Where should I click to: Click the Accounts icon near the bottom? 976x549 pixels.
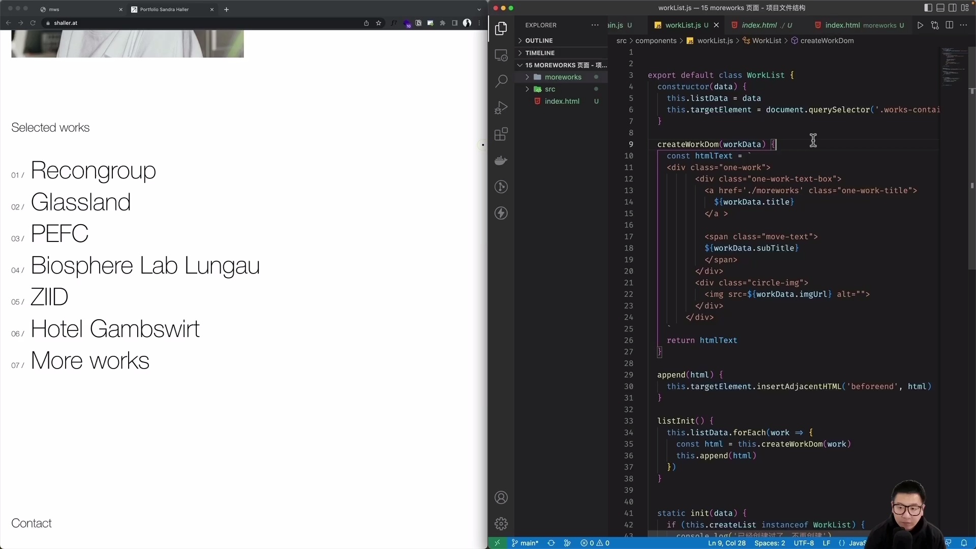click(502, 497)
